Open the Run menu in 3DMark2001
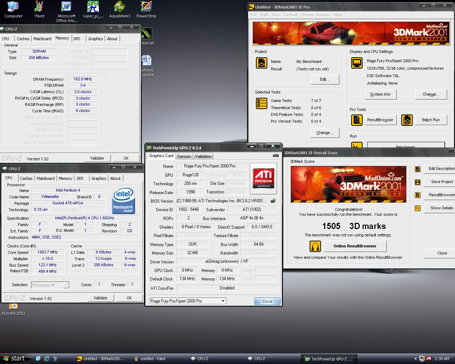Image resolution: width=455 pixels, height=364 pixels. click(x=276, y=15)
